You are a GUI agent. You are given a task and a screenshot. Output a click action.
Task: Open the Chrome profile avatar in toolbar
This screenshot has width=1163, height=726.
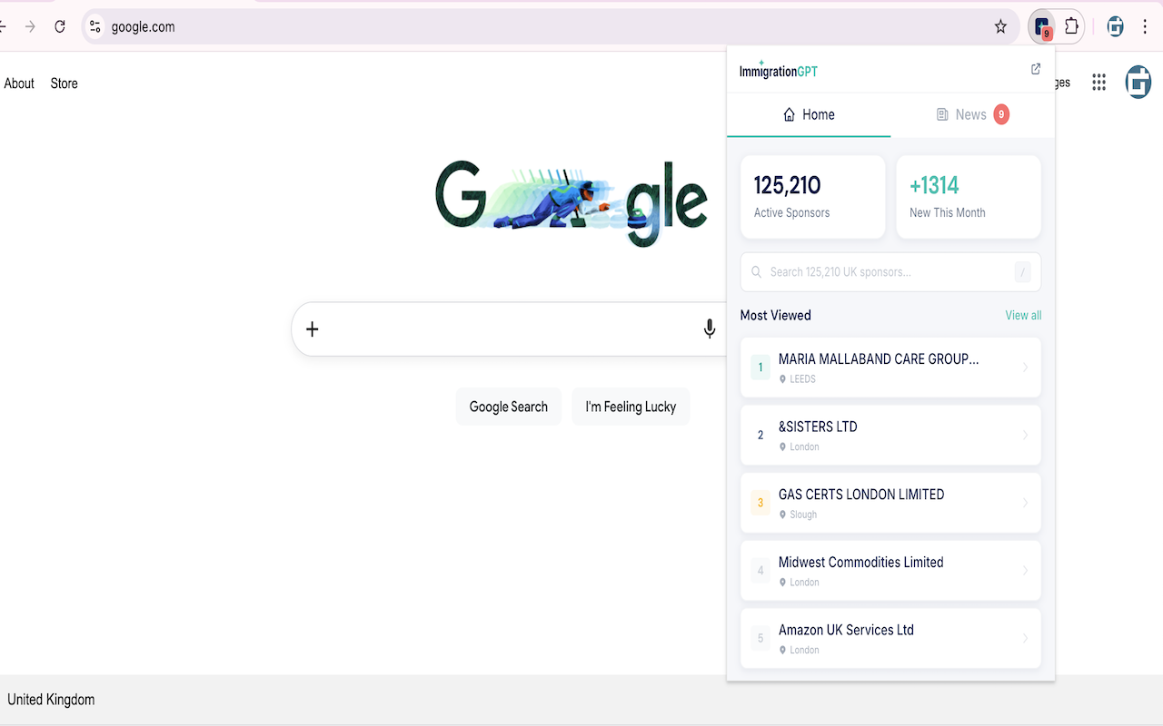tap(1116, 26)
